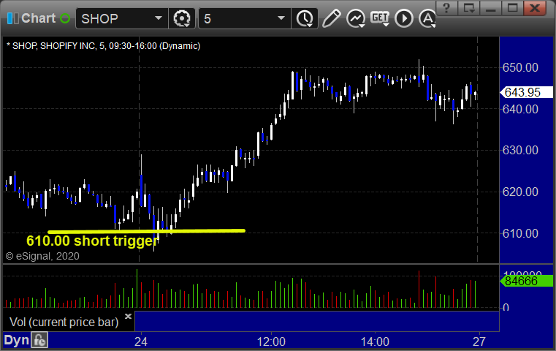556x351 pixels.
Task: Click the 27 date label on time axis
Action: pyautogui.click(x=479, y=341)
